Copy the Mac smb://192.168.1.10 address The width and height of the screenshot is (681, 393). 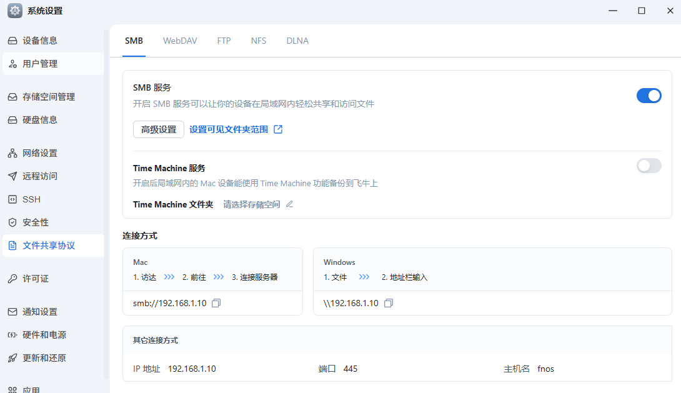(x=216, y=303)
